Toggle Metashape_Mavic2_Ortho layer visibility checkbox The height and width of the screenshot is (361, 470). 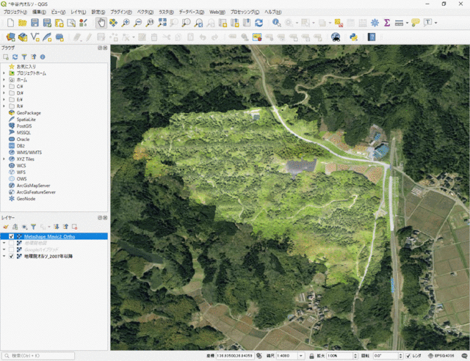point(12,236)
